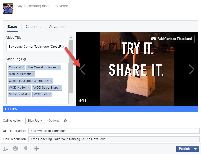This screenshot has height=154, width=201.
Task: Click the 'Call to Action:' label
Action: [x=13, y=121]
